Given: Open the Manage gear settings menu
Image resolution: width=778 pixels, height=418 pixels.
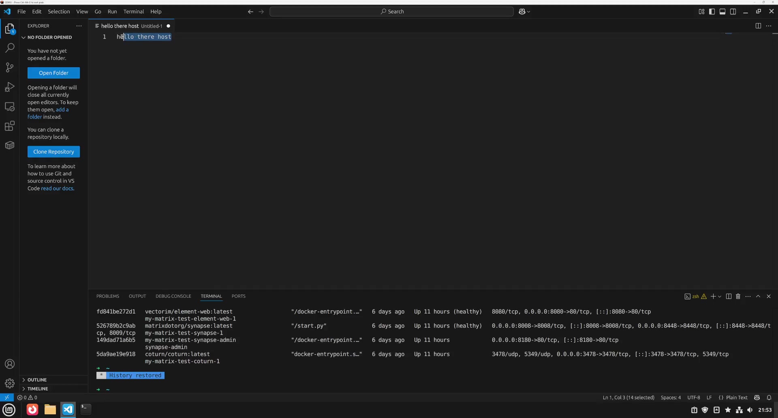Looking at the screenshot, I should click(10, 383).
